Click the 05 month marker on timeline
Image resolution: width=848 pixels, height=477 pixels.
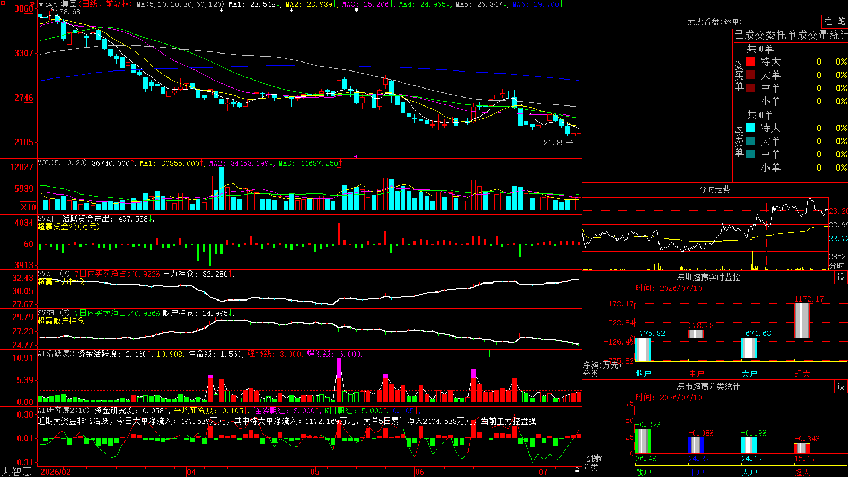click(315, 472)
